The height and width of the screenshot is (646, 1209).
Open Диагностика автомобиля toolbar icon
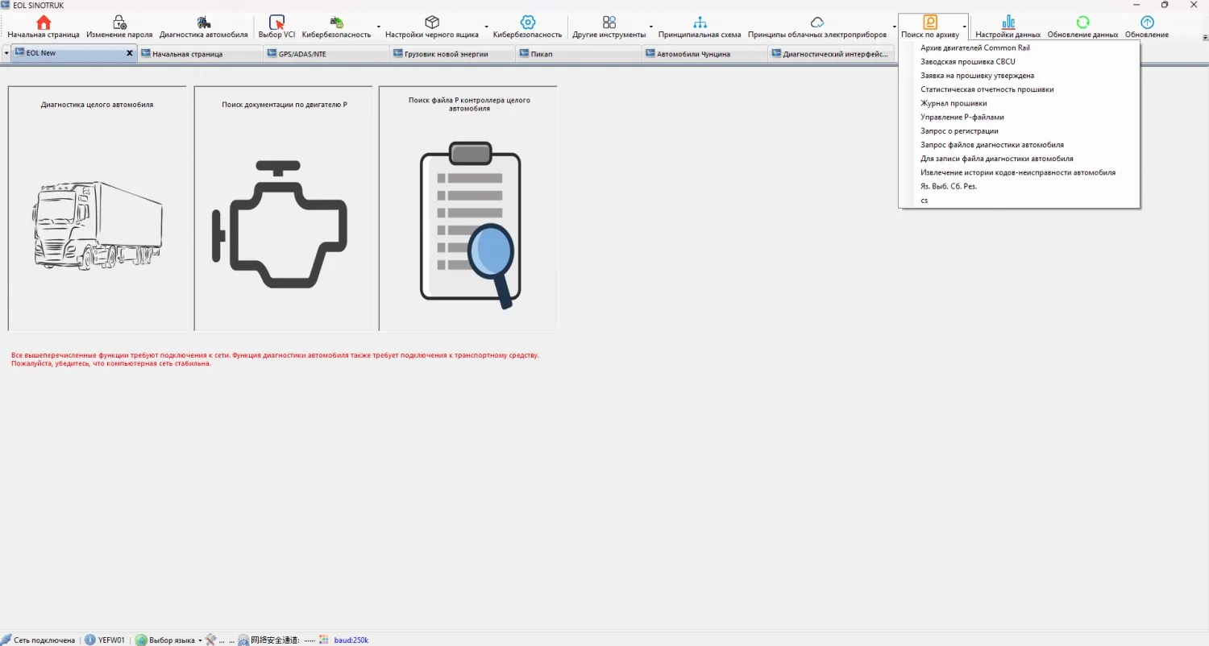point(204,22)
